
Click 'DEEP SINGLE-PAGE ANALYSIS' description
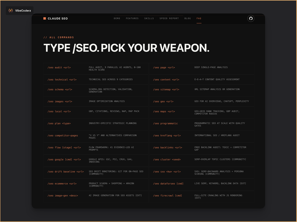click(211, 67)
